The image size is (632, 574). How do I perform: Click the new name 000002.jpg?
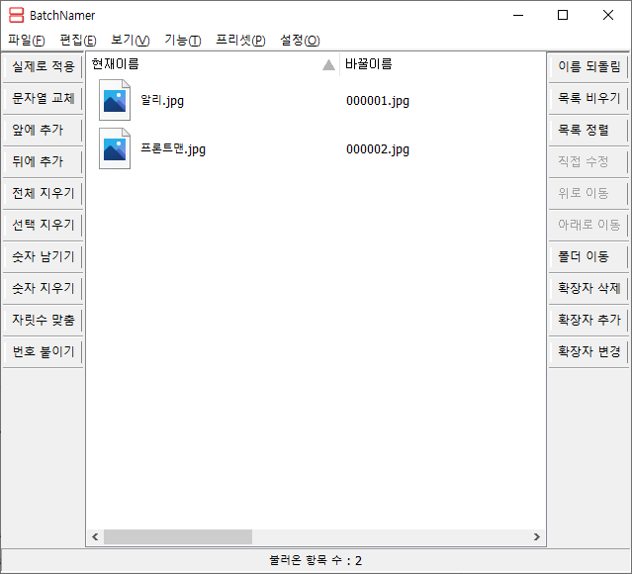(378, 148)
